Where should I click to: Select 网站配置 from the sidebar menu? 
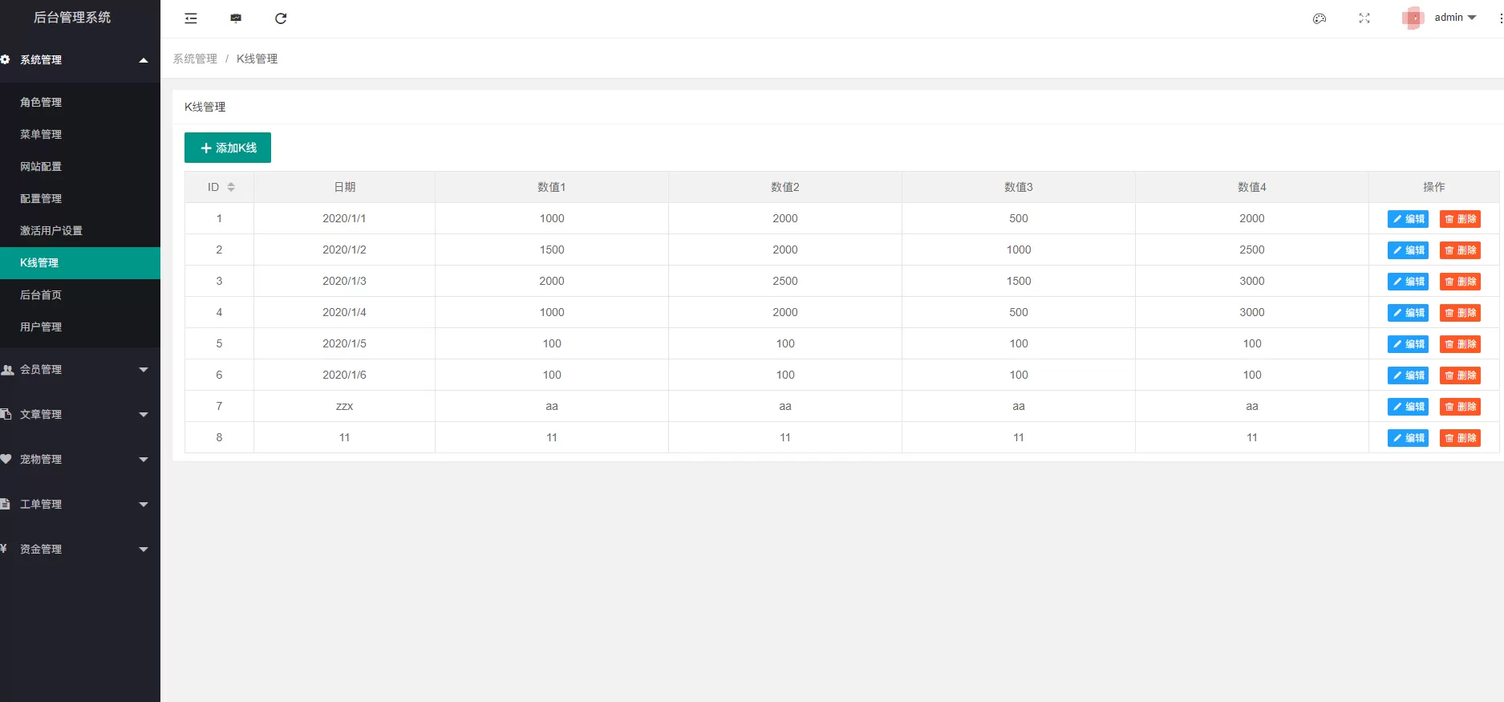41,167
